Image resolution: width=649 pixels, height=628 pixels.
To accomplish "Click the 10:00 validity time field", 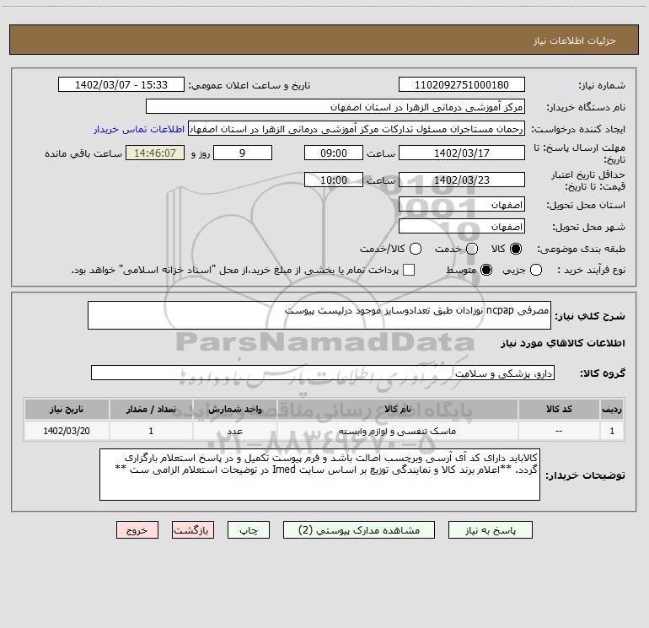I will pyautogui.click(x=334, y=180).
